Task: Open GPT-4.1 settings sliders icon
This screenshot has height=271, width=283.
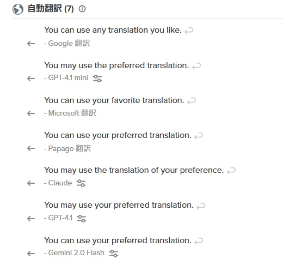Action: [82, 219]
